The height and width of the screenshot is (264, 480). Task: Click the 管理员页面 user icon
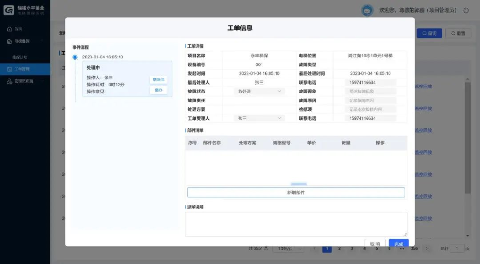[x=9, y=81]
